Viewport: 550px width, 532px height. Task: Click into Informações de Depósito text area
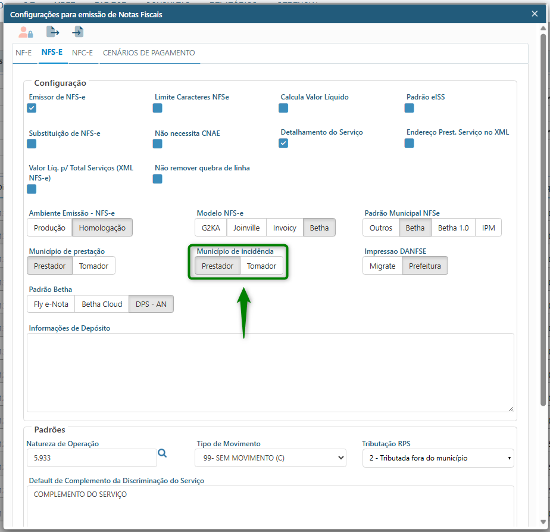[270, 372]
